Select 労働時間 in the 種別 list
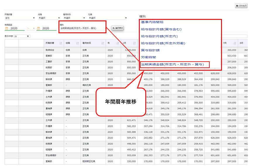This screenshot has height=167, width=262. [x=149, y=57]
